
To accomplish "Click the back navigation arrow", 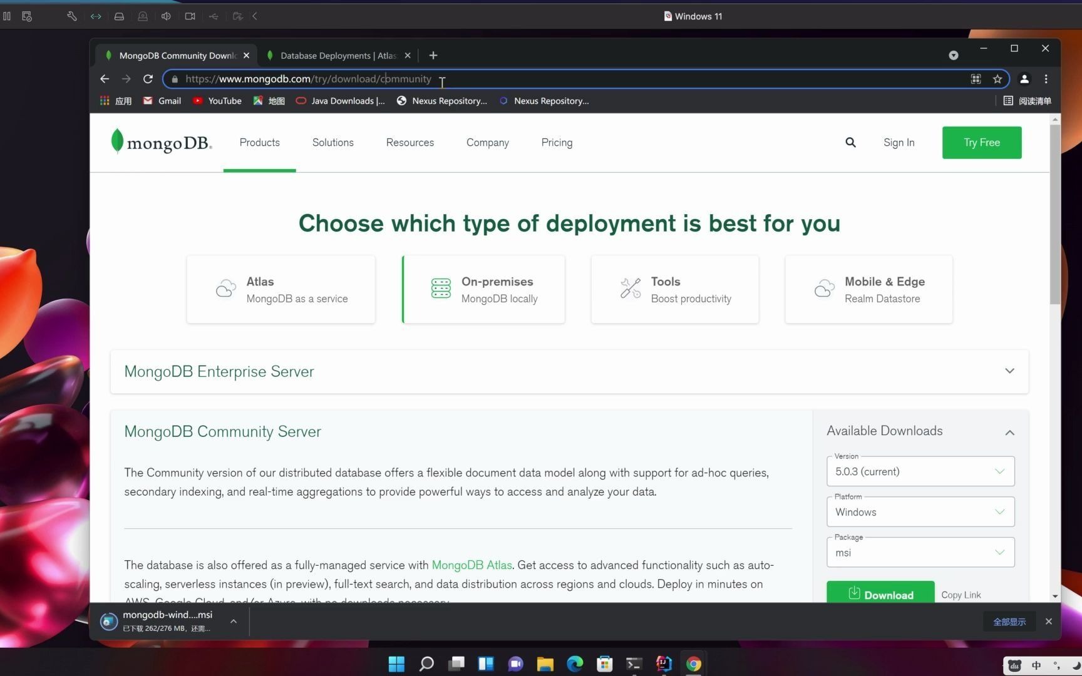I will click(104, 79).
